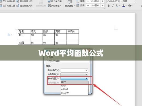Click Split Cells (拆分单元格)
Screen dimensions: 142x106
coord(55,1)
